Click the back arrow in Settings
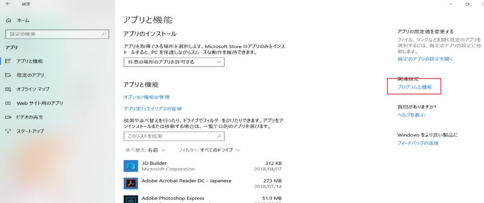 pyautogui.click(x=8, y=4)
